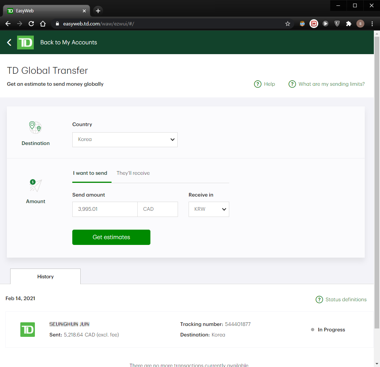
Task: Open the Receive in KRW dropdown
Action: 209,209
